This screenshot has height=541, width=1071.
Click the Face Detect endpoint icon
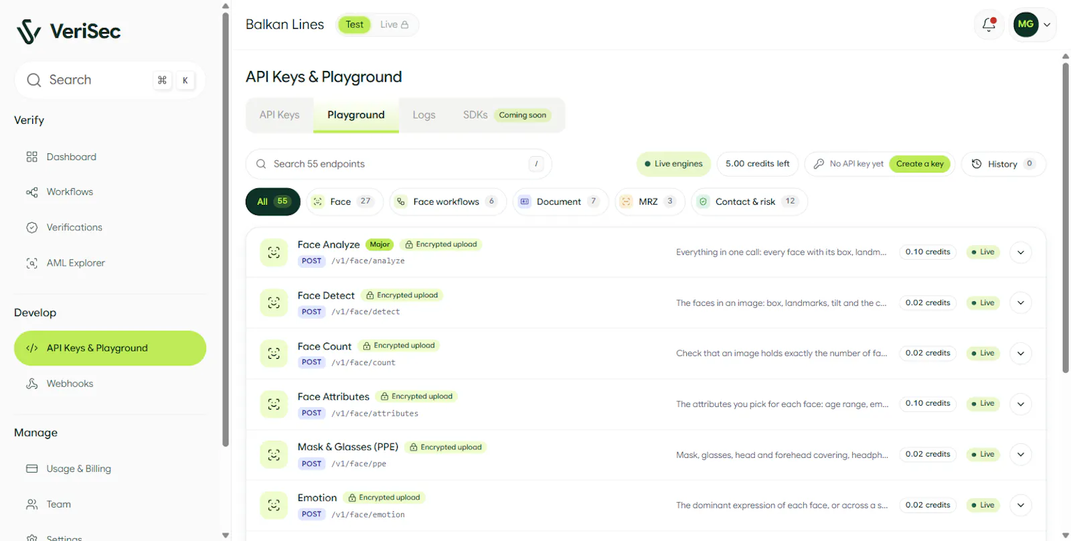click(x=274, y=303)
